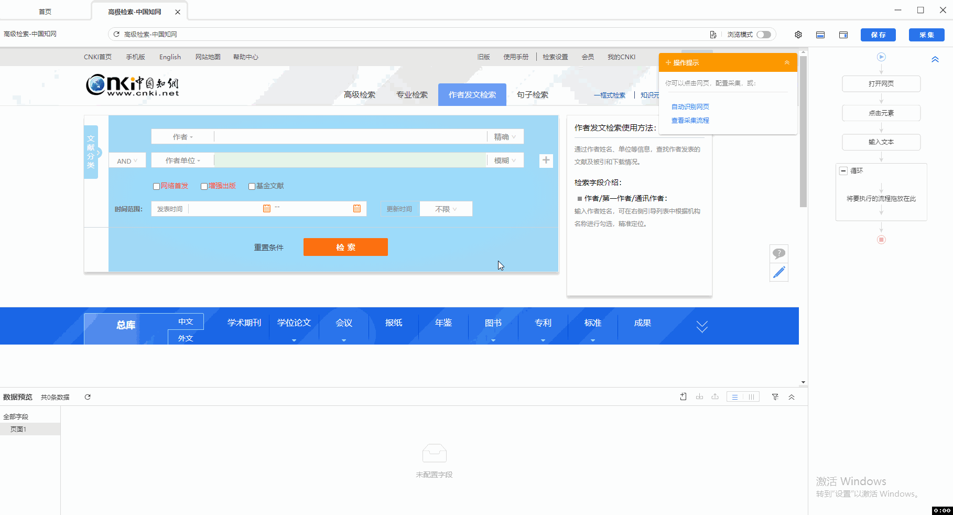Click the webpage vertical scrollbar thumb
This screenshot has height=515, width=953.
point(803,131)
